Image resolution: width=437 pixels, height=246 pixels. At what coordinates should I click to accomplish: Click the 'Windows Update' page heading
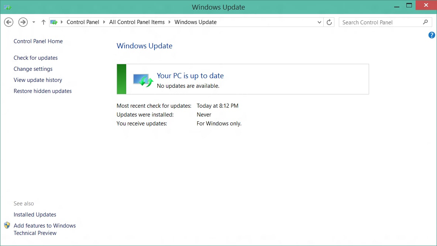144,46
